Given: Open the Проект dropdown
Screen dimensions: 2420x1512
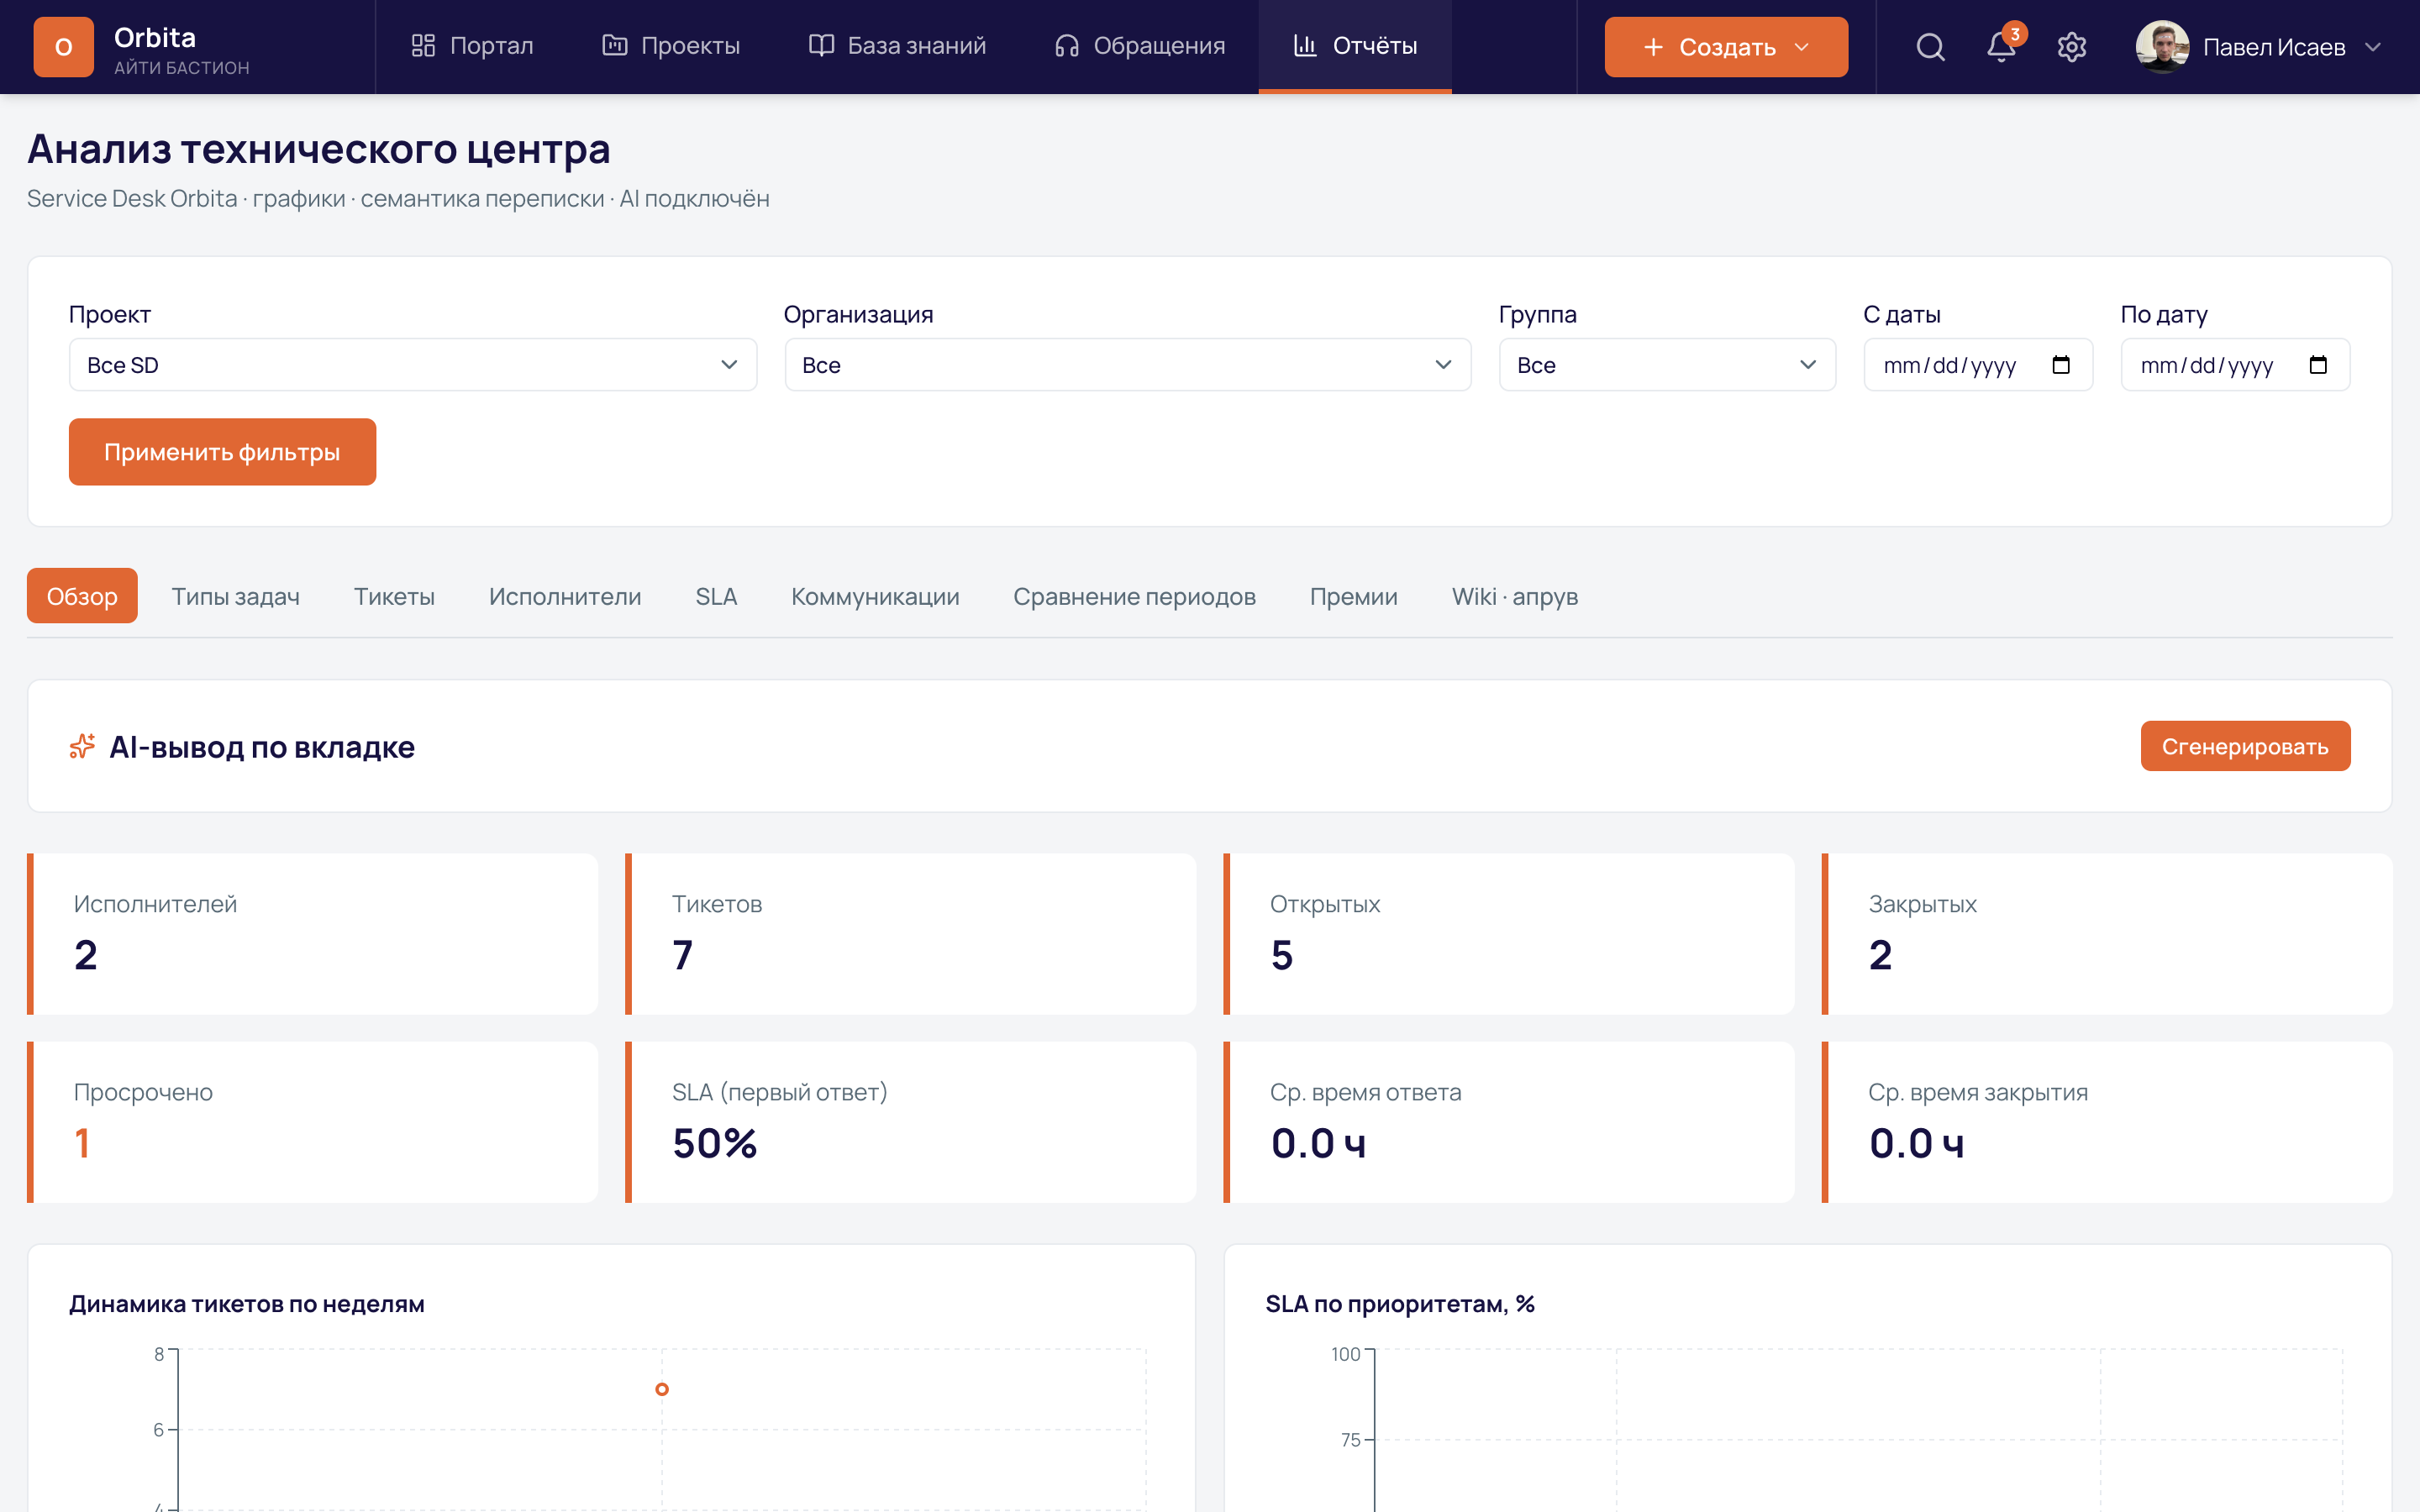Looking at the screenshot, I should pyautogui.click(x=412, y=365).
